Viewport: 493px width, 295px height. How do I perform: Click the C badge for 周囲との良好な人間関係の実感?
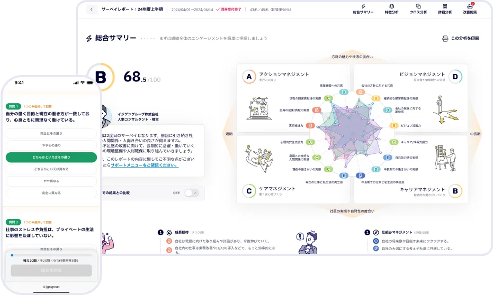317,158
